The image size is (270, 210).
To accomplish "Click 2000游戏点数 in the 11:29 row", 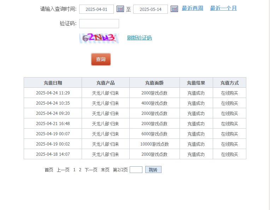I will point(154,93).
